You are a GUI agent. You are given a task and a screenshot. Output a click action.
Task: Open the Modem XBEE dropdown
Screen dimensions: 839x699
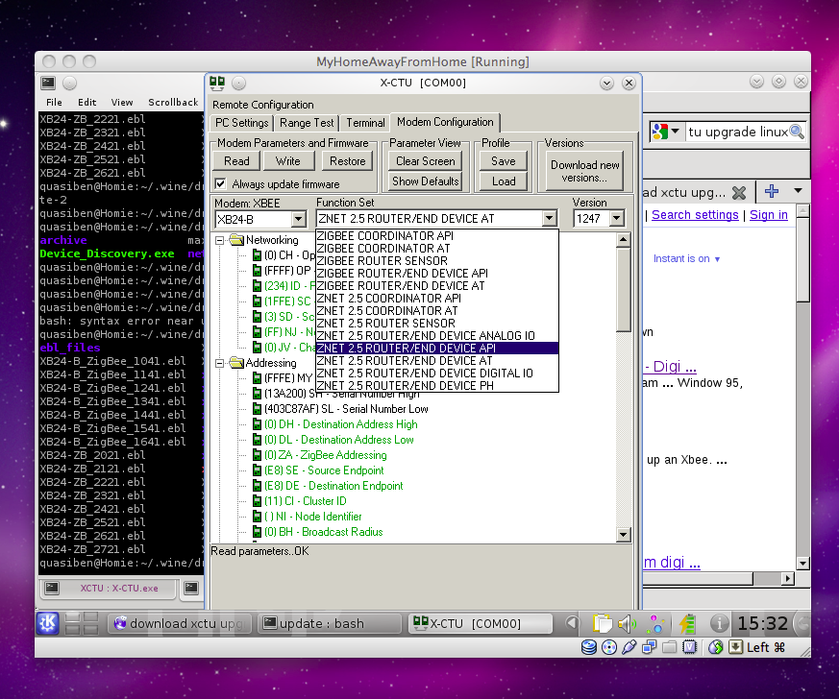(x=298, y=219)
